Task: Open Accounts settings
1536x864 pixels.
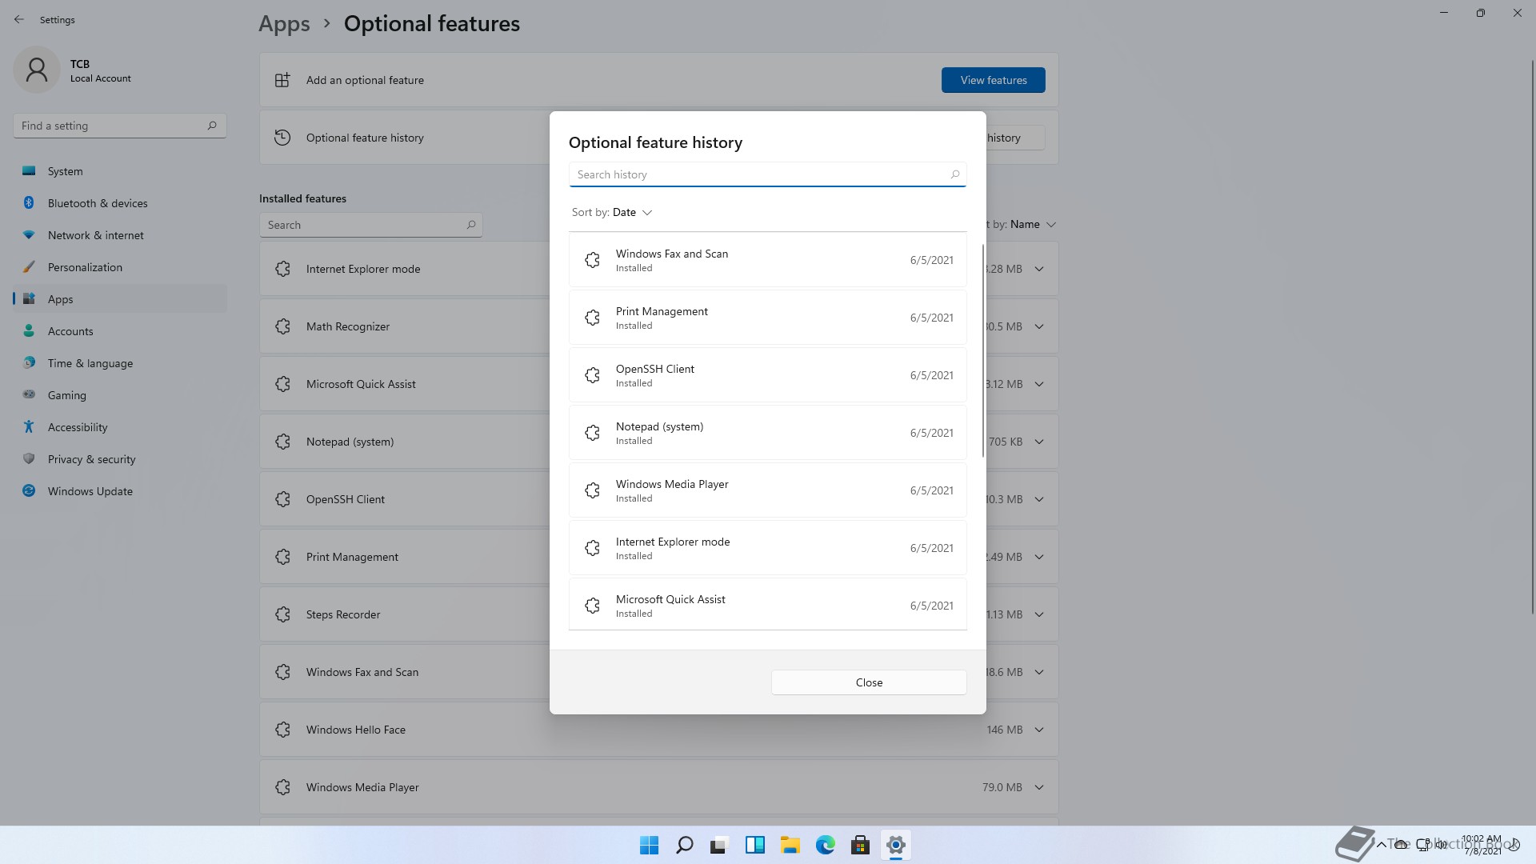Action: pyautogui.click(x=120, y=331)
